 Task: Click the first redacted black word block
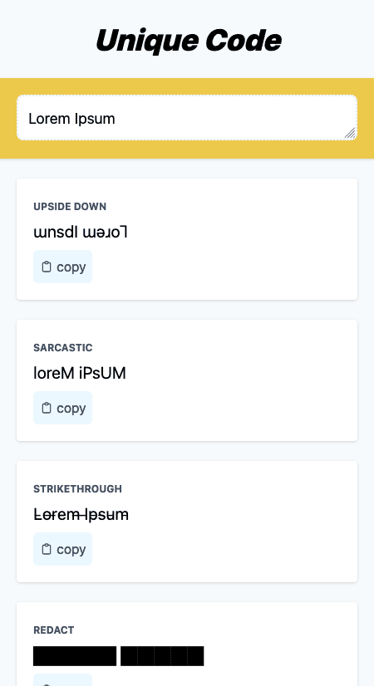point(75,656)
